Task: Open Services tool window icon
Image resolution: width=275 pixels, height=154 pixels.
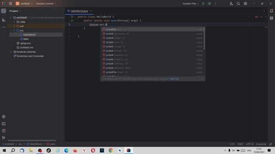Action: 3,116
